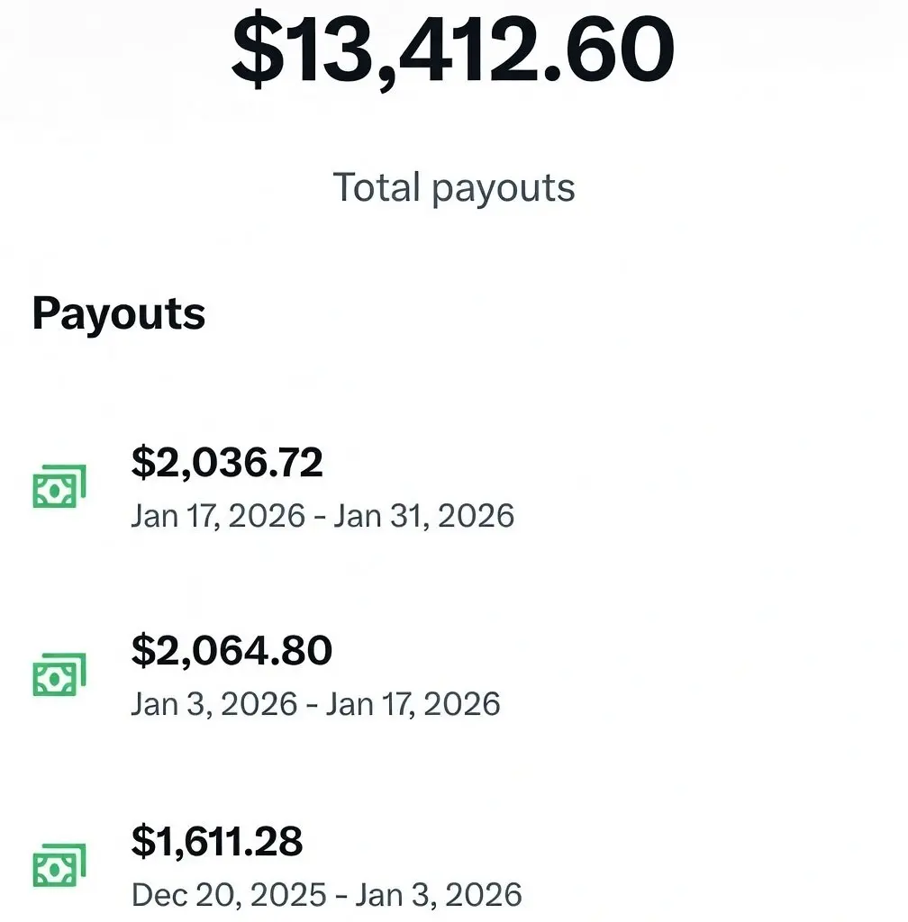Open the $1,611.28 payout amount

(217, 841)
